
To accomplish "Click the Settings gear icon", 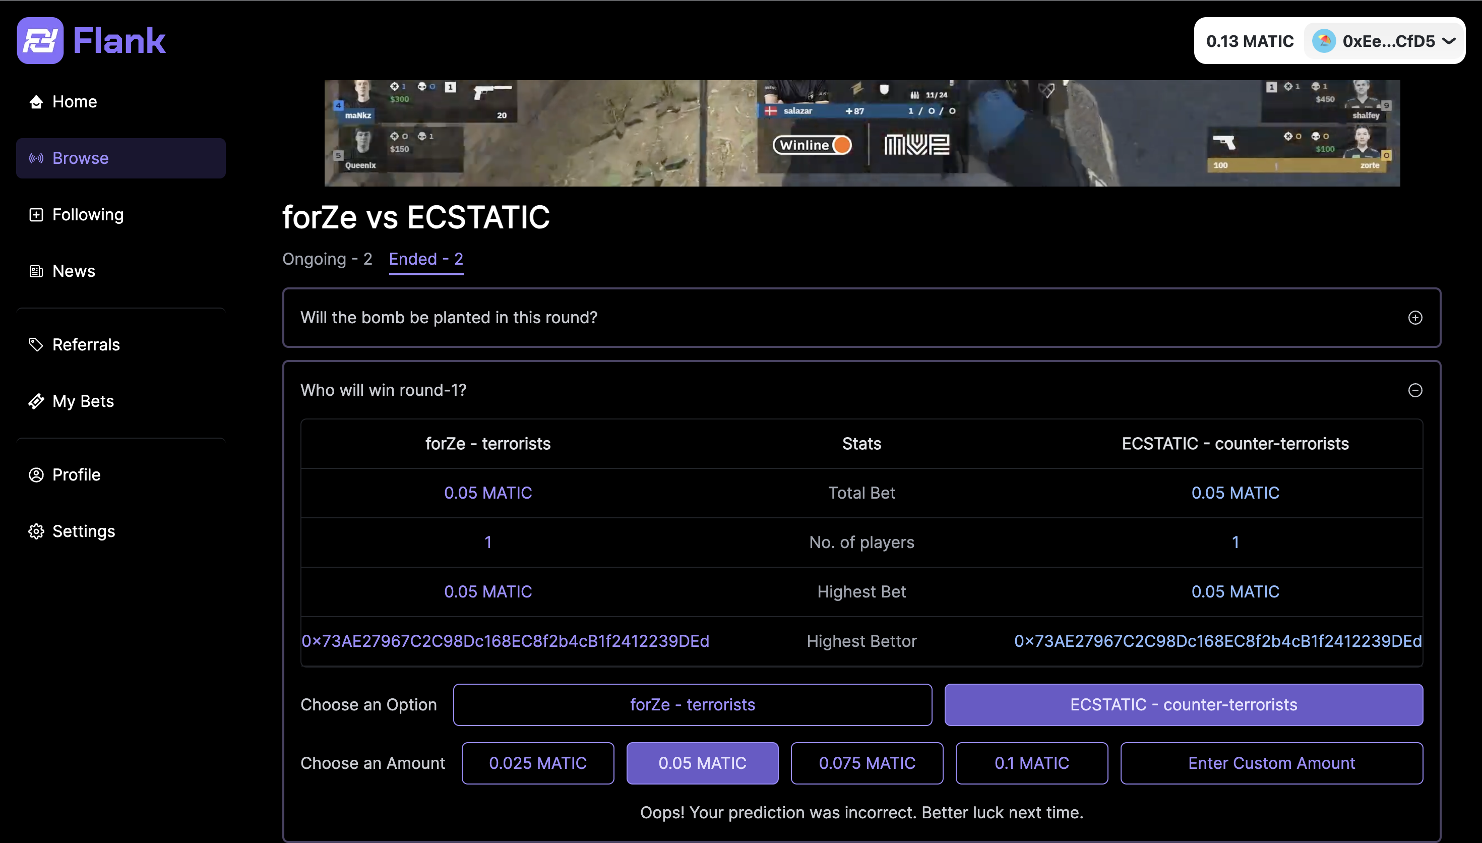I will click(36, 531).
